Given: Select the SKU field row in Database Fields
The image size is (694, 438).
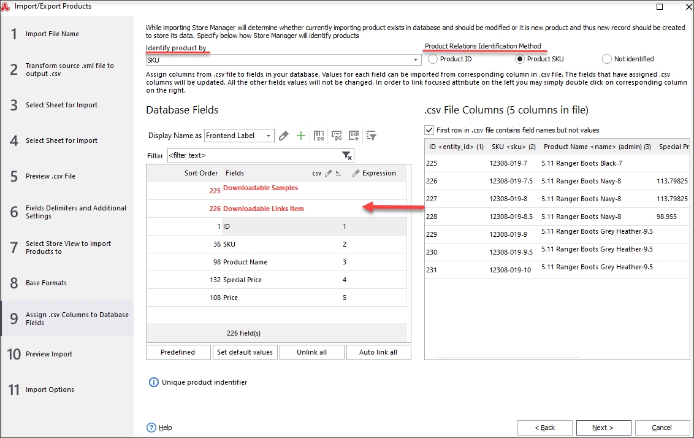Looking at the screenshot, I should [276, 244].
